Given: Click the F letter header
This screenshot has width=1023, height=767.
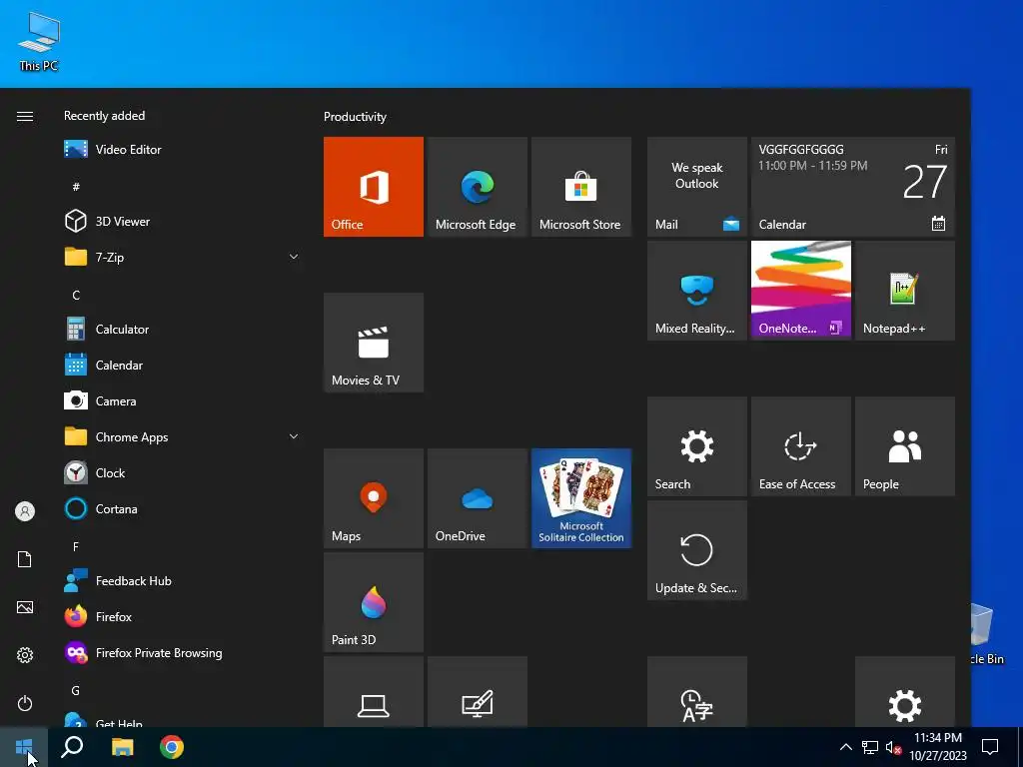Looking at the screenshot, I should tap(76, 546).
